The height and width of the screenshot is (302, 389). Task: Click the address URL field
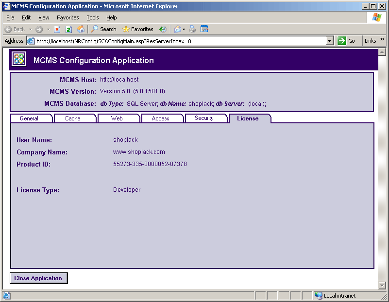pos(180,41)
